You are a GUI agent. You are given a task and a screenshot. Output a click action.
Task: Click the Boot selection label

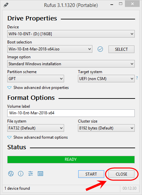tap(20, 42)
